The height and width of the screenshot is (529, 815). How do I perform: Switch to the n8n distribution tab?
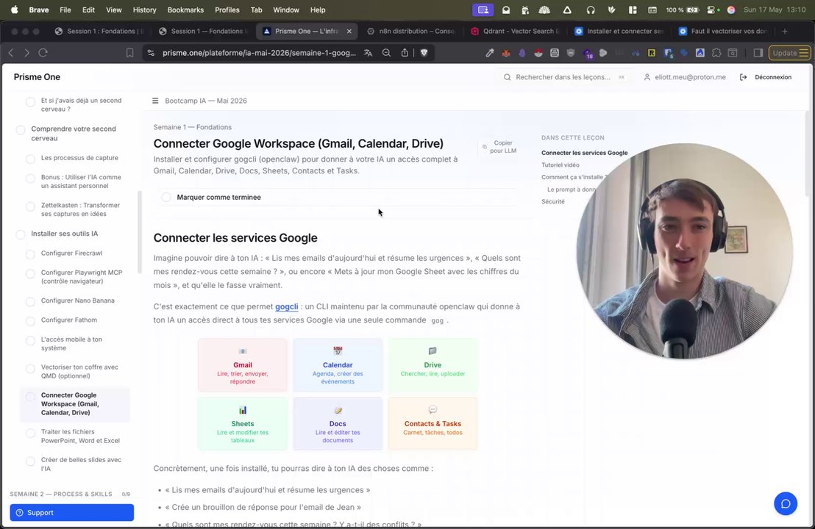[x=412, y=31]
